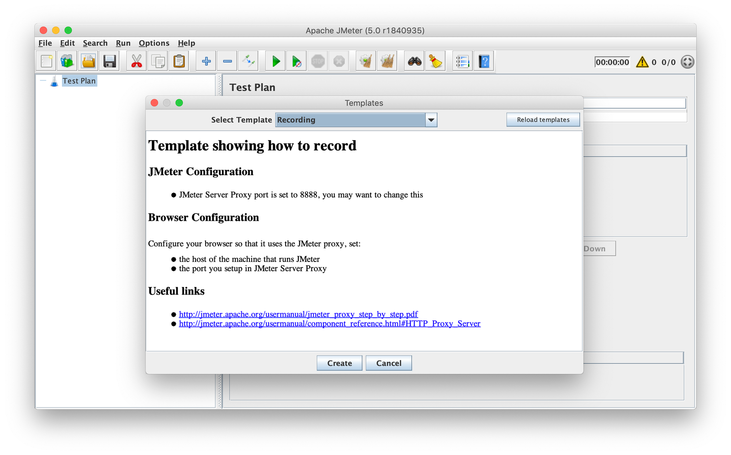Click the Clear All brooms icon
This screenshot has height=455, width=731.
pos(387,61)
